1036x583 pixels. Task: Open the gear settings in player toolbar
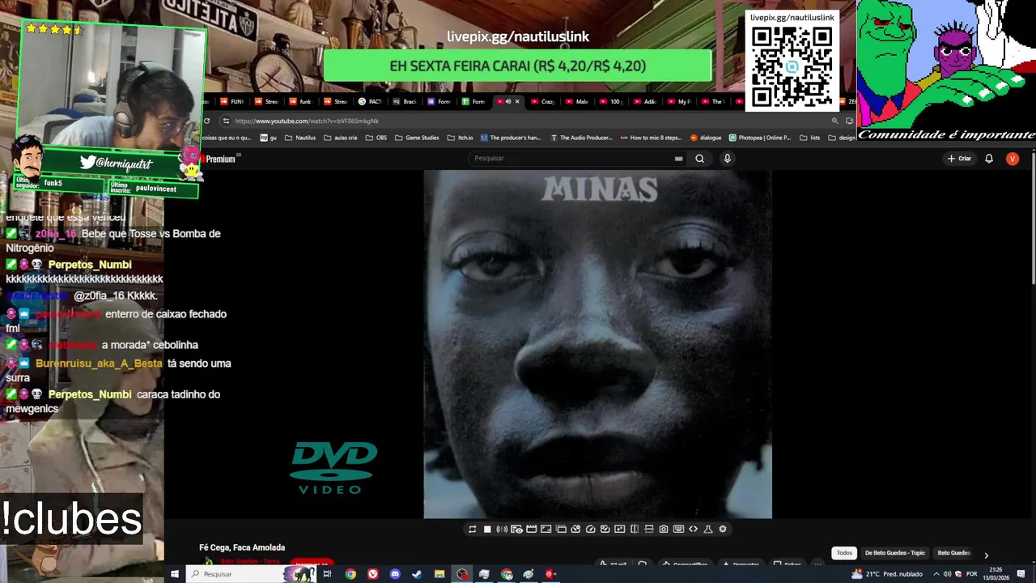pyautogui.click(x=723, y=529)
